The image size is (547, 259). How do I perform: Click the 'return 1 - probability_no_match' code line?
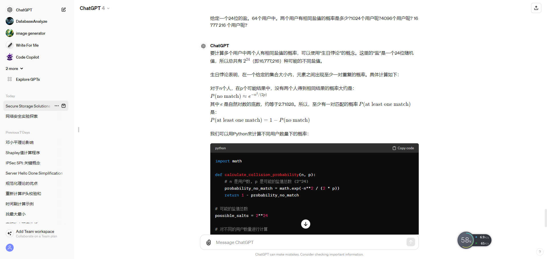[x=262, y=195]
